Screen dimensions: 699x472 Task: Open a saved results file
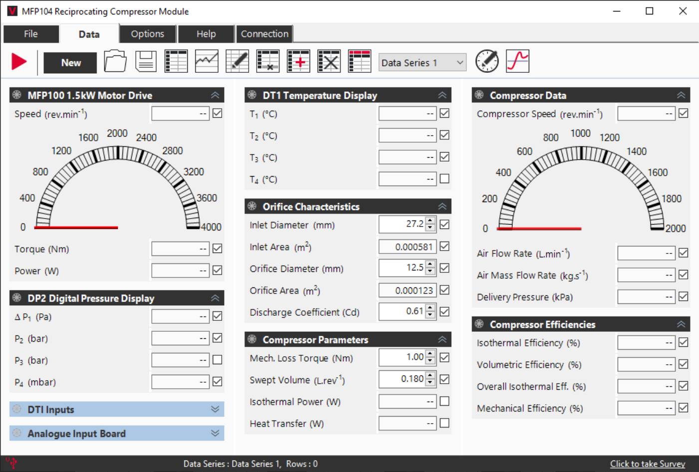pos(115,60)
